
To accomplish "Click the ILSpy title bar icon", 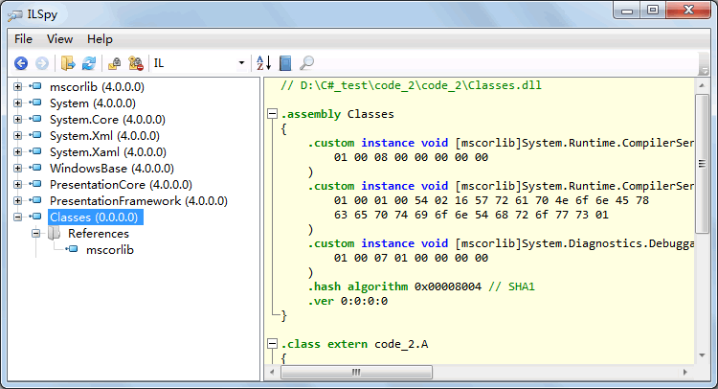I will (15, 15).
